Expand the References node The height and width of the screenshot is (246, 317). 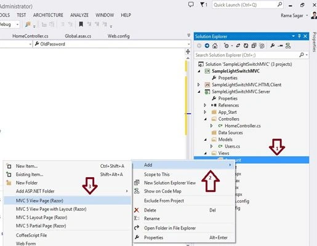pyautogui.click(x=205, y=105)
